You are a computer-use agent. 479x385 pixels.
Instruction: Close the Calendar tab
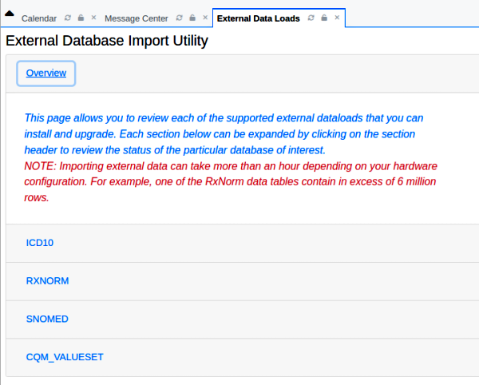[93, 18]
